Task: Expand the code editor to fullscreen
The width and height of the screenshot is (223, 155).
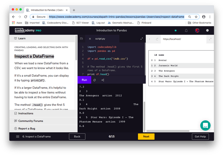Action: [x=142, y=39]
